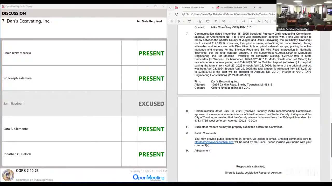The height and width of the screenshot is (186, 332).
Task: Click the contact 'Clifford Rhodes (586) 254-2040'
Action: click(x=231, y=88)
